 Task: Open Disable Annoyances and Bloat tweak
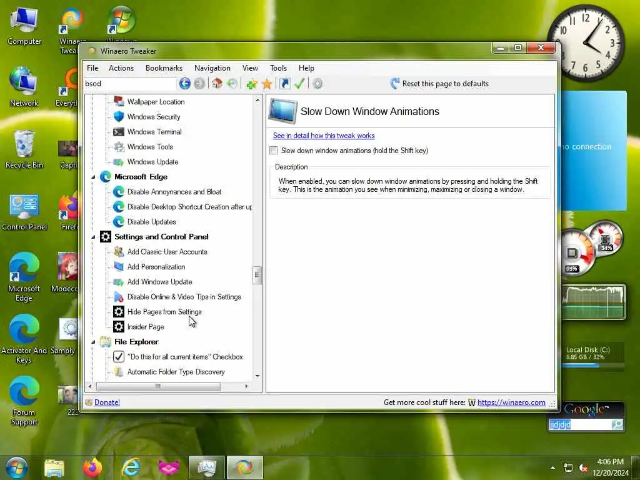174,192
